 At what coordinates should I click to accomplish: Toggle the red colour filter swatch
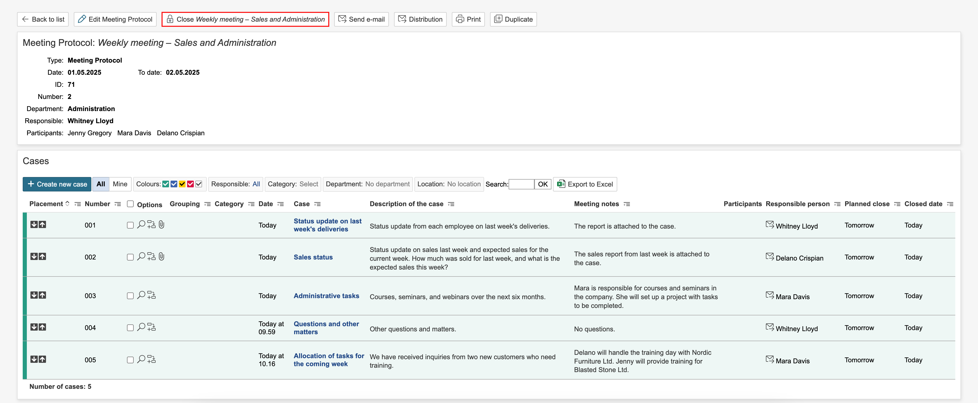(x=191, y=184)
